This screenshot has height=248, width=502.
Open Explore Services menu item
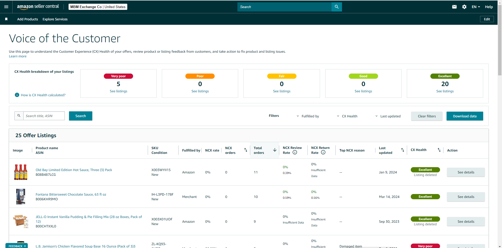click(55, 19)
